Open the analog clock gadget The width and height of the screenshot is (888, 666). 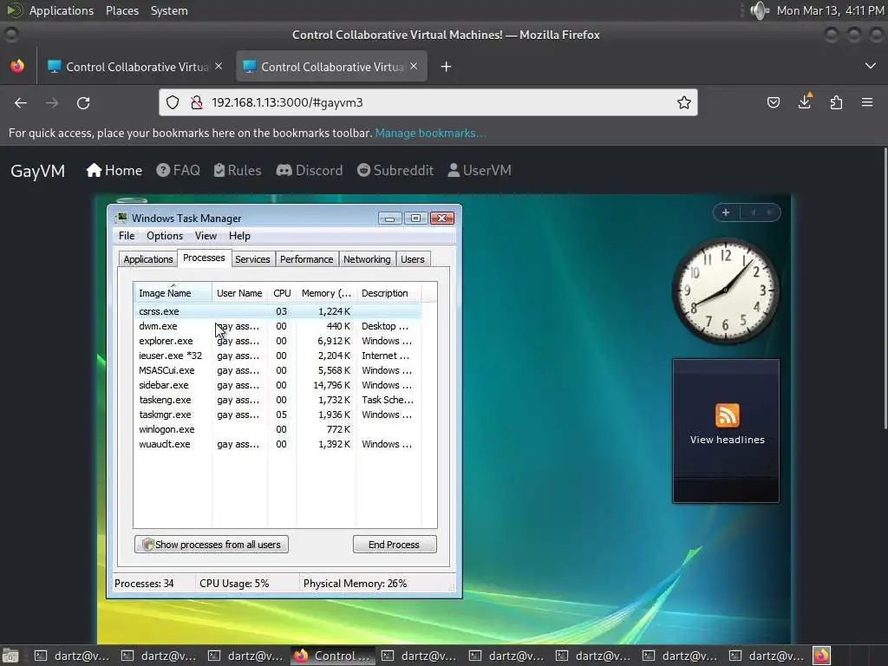(725, 291)
